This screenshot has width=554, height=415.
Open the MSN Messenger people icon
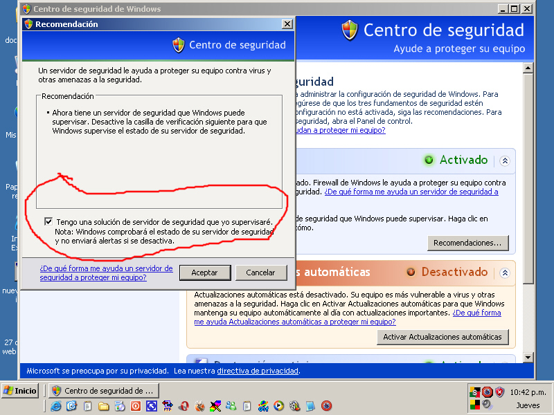(x=231, y=406)
